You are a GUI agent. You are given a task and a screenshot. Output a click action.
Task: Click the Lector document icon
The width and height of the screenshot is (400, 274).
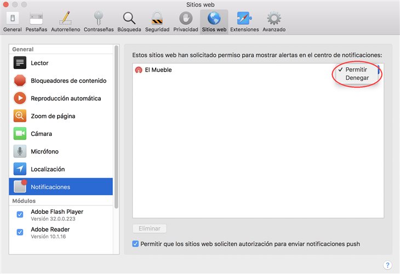click(x=20, y=63)
